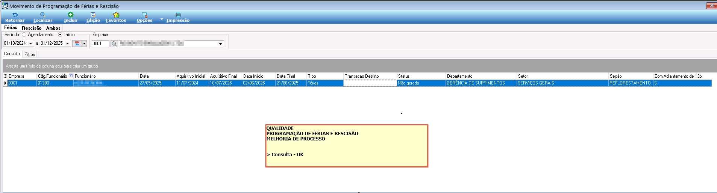Viewport: 717px width, 193px height.
Task: Sort by the Funcionário column header
Action: pyautogui.click(x=106, y=76)
